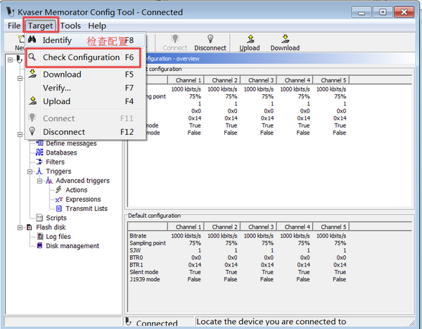The image size is (422, 329).
Task: Open the Help menu
Action: (97, 26)
